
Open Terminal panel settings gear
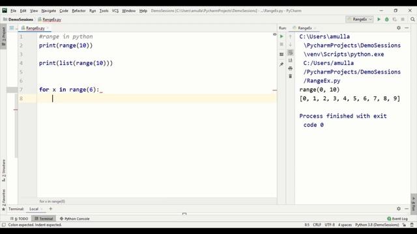pos(399,209)
